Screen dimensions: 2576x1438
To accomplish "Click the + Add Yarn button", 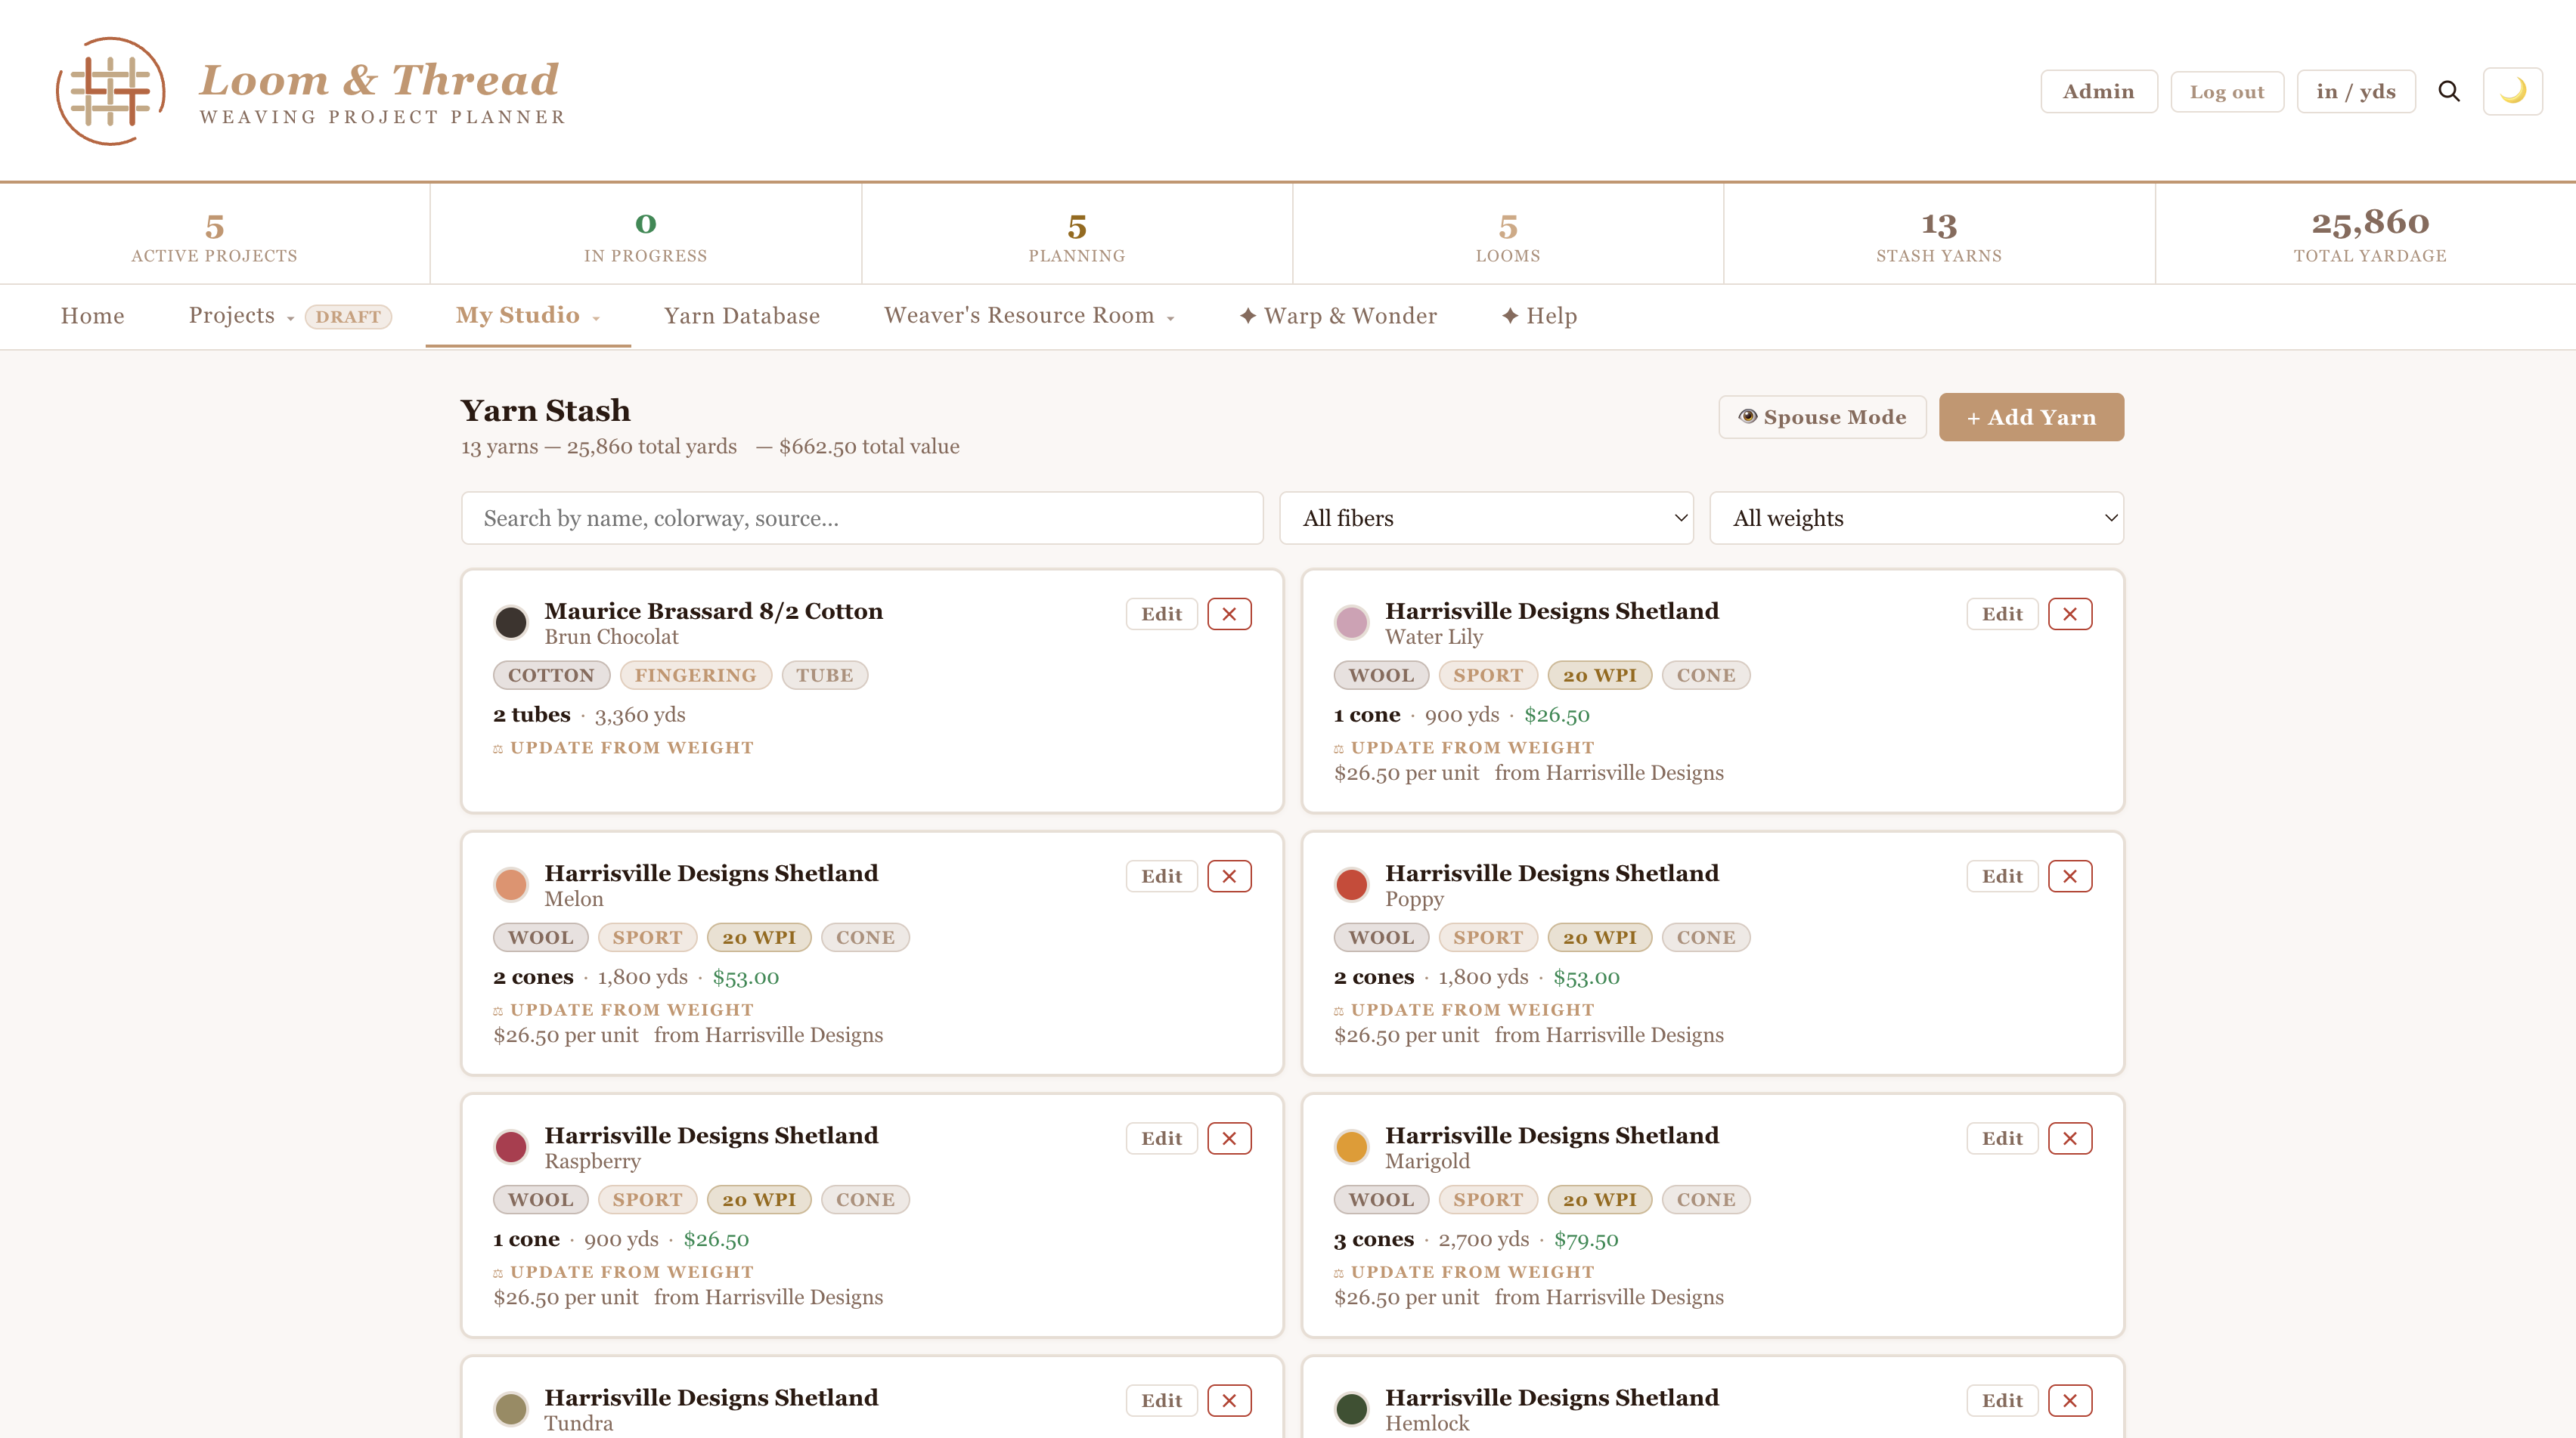I will pyautogui.click(x=2031, y=416).
